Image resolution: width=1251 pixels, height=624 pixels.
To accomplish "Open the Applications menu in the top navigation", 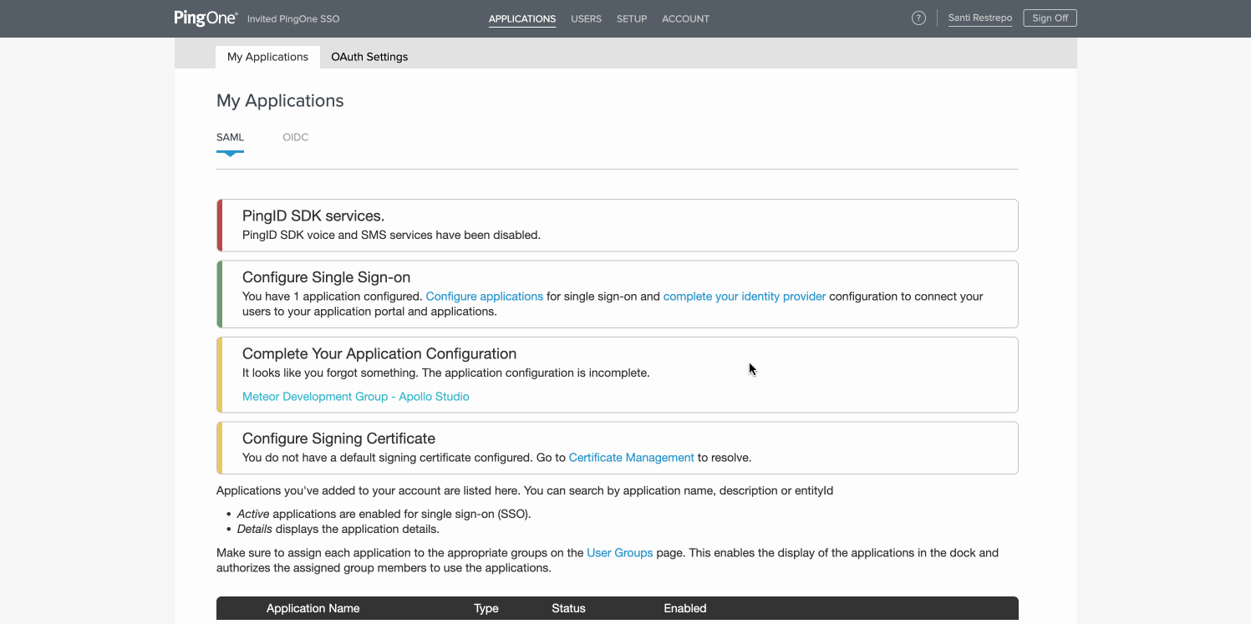I will pos(522,18).
